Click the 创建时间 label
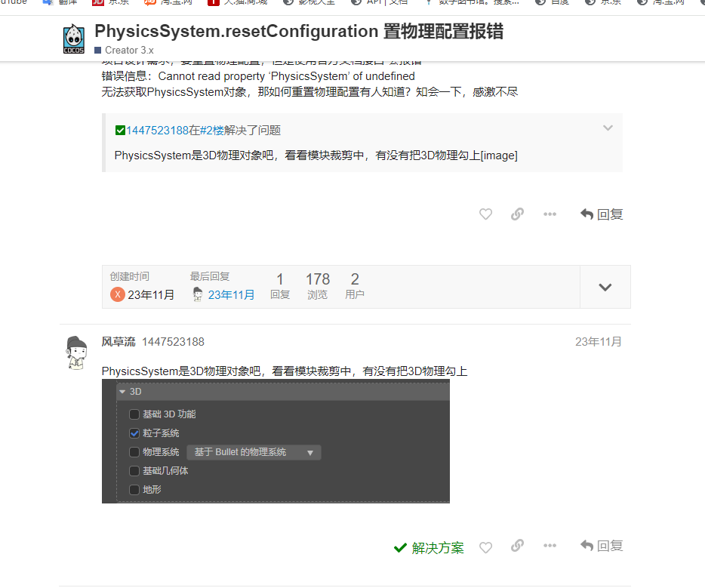705x588 pixels. click(x=130, y=276)
